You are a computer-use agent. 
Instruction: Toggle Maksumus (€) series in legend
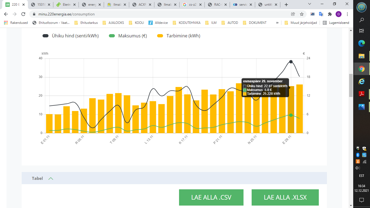(x=128, y=36)
